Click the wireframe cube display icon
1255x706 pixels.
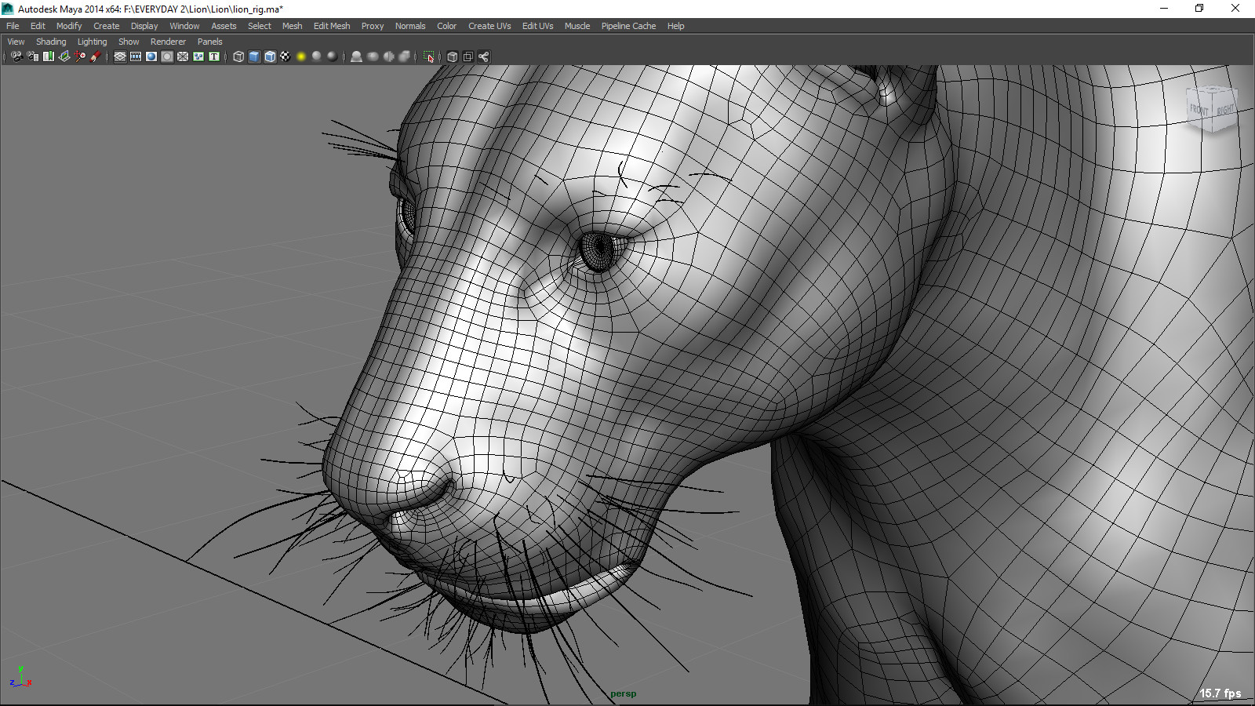[238, 56]
